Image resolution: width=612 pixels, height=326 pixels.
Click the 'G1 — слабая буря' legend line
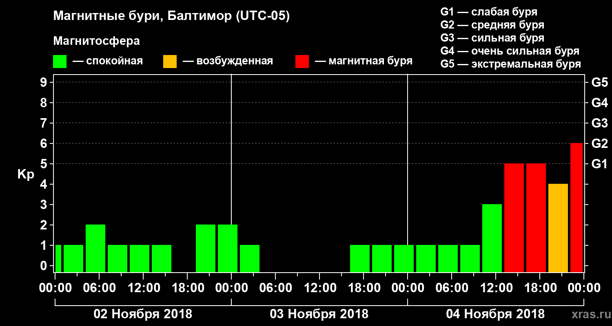[489, 12]
